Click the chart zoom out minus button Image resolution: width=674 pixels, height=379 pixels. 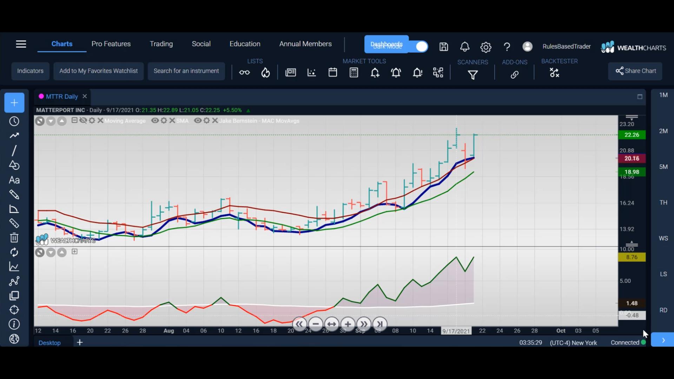(316, 324)
